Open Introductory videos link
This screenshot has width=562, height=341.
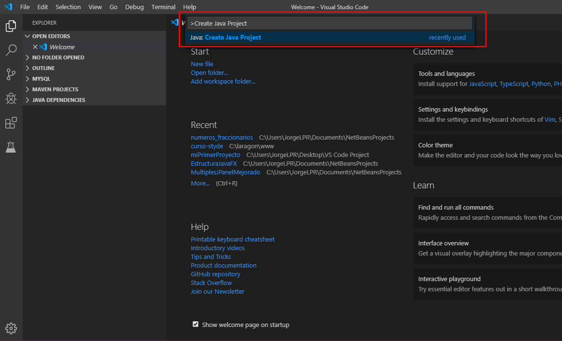click(x=218, y=248)
